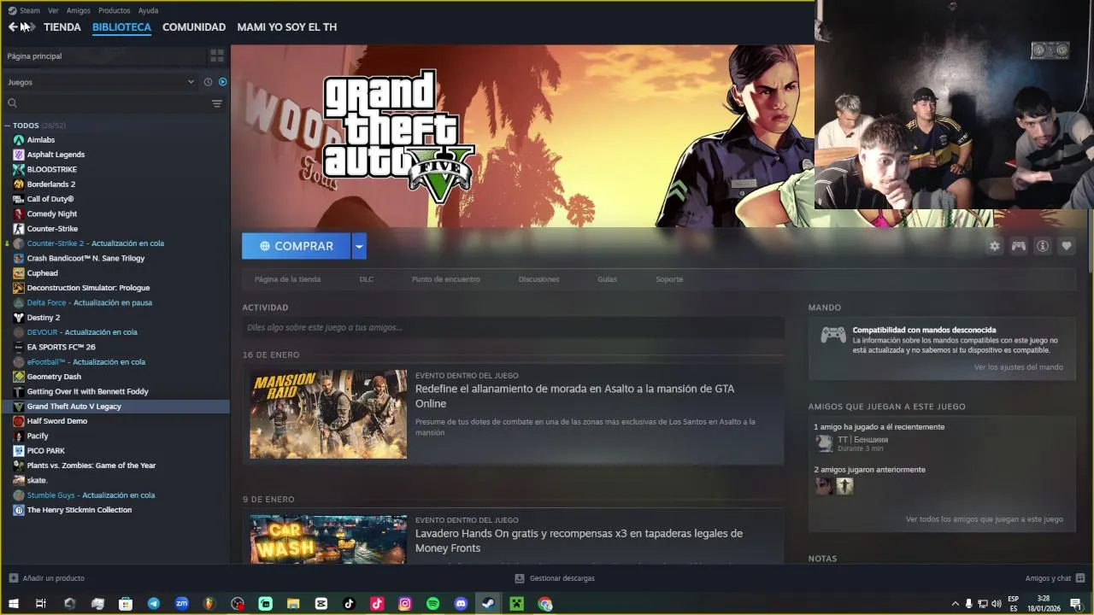The width and height of the screenshot is (1094, 615).
Task: Open the Soporte tab
Action: 669,279
